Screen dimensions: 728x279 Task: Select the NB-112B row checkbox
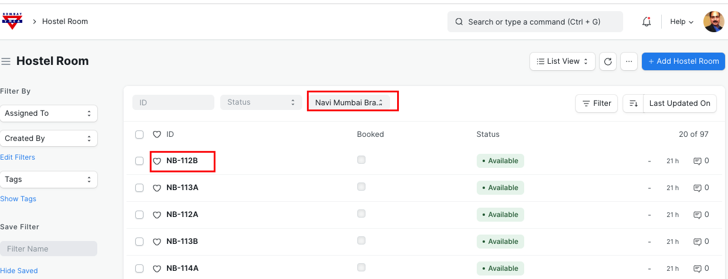tap(139, 161)
